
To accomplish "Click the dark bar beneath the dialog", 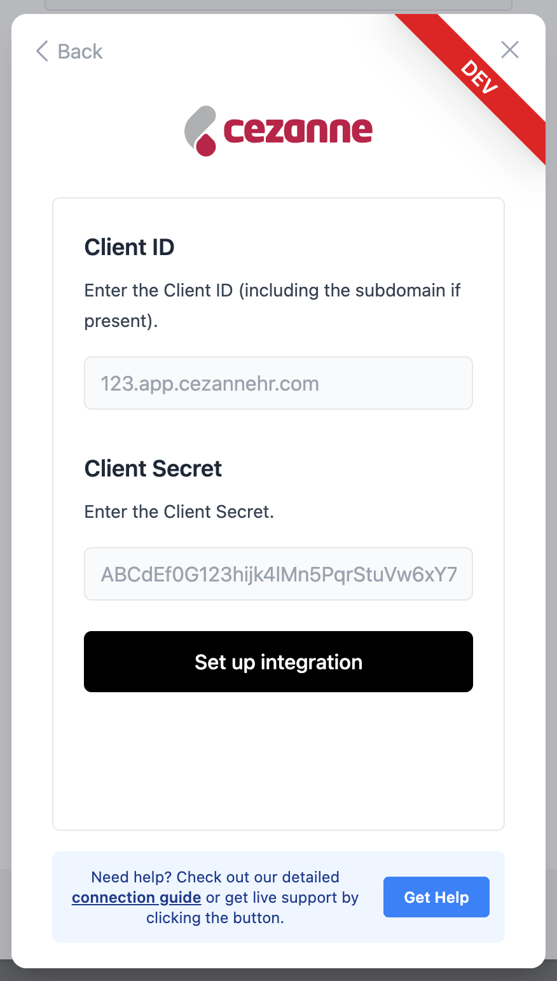I will coord(278,975).
